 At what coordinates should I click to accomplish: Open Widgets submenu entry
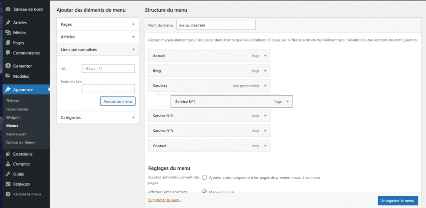click(13, 118)
